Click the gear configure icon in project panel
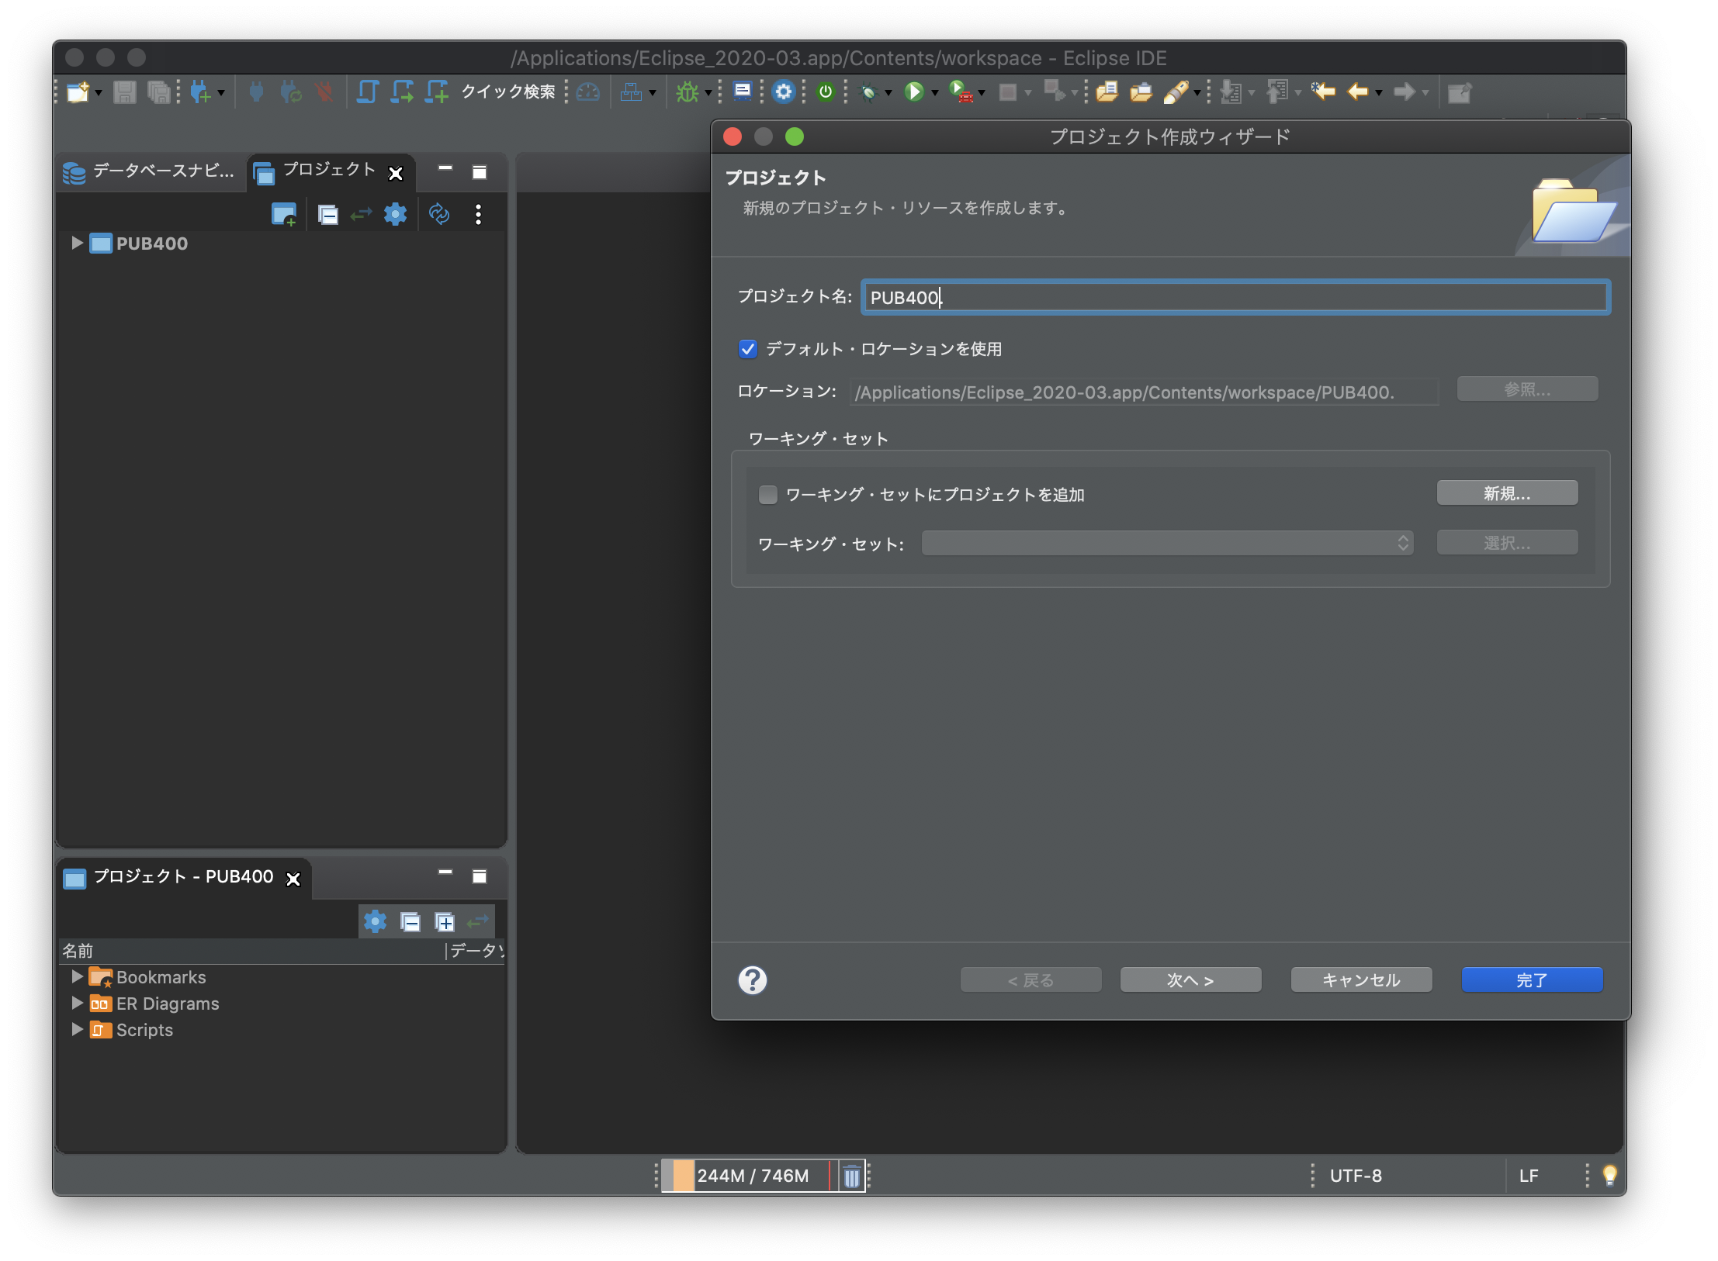Screen dimensions: 1718x1261 pyautogui.click(x=396, y=214)
